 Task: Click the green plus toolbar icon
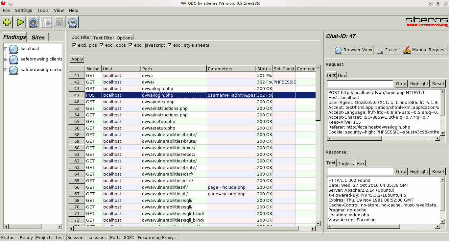(x=7, y=23)
